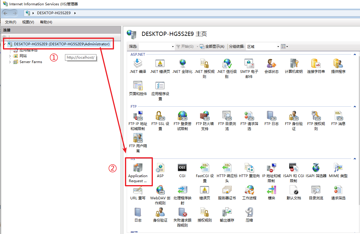Open the 视图(V) menu

click(28, 22)
